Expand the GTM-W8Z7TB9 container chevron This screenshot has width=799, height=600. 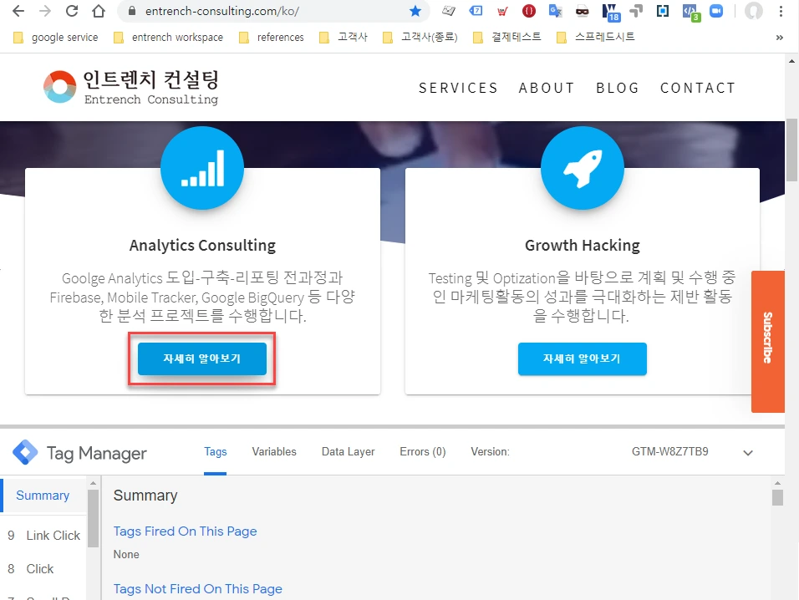[747, 453]
